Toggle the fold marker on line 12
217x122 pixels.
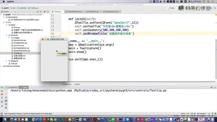[61, 19]
